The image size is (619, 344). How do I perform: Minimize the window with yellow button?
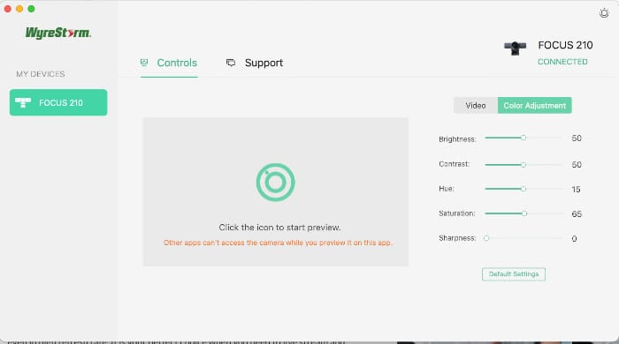19,9
